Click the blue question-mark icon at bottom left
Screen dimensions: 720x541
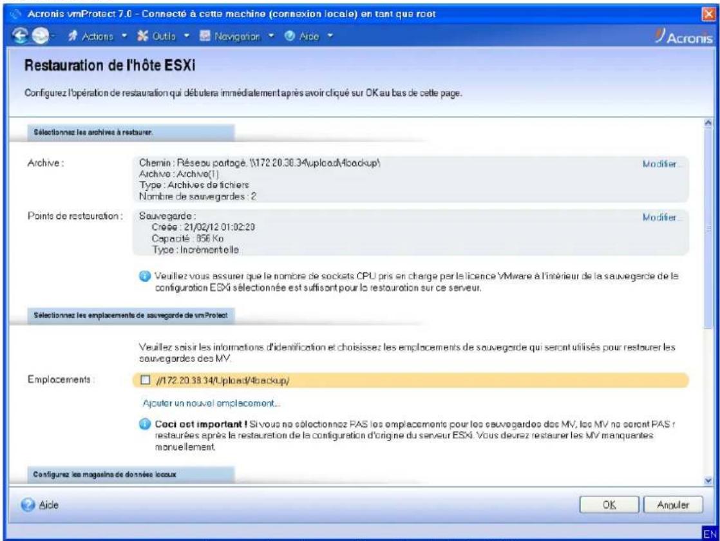pyautogui.click(x=28, y=505)
